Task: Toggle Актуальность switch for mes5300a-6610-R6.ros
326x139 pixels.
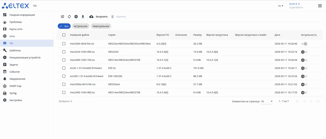Action: tap(304, 85)
